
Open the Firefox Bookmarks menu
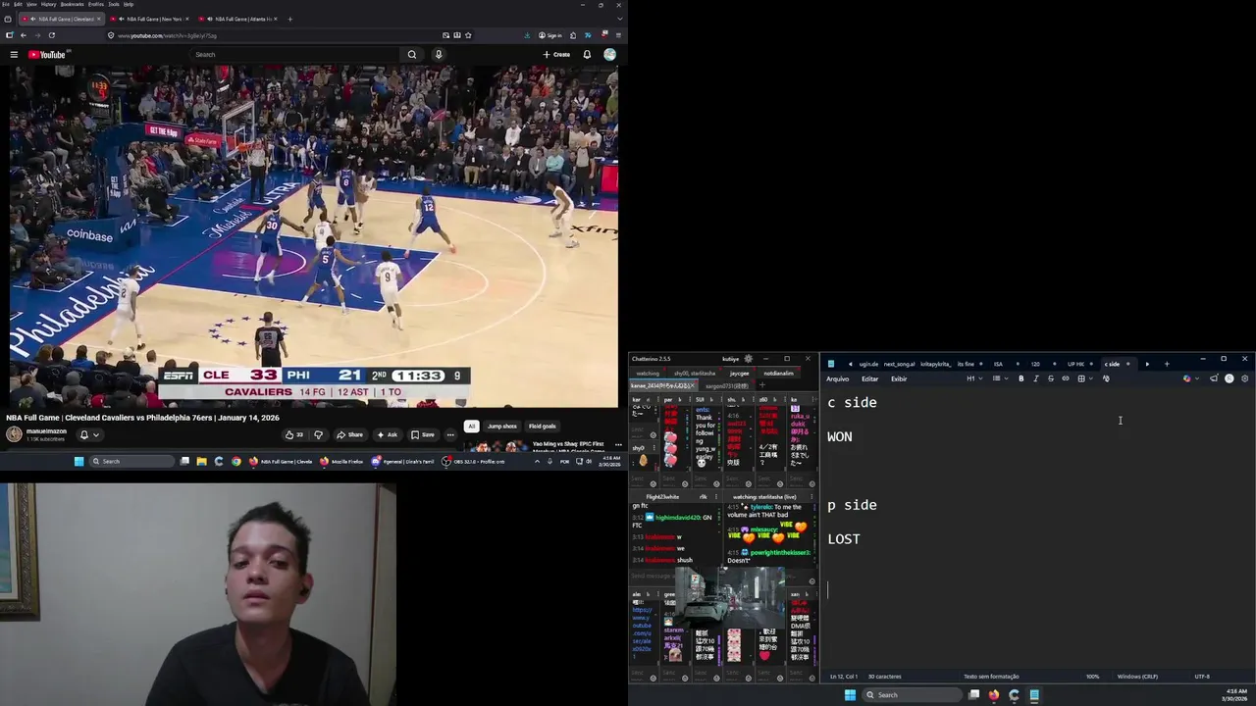pos(73,4)
